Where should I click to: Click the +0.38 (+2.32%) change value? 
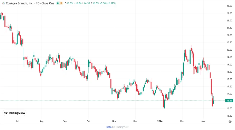pyautogui.click(x=108, y=3)
